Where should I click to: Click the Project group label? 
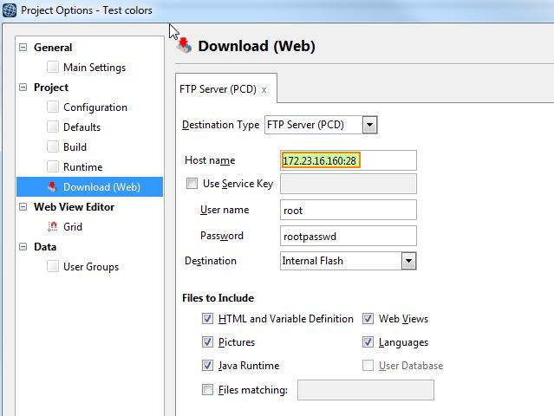(x=51, y=88)
